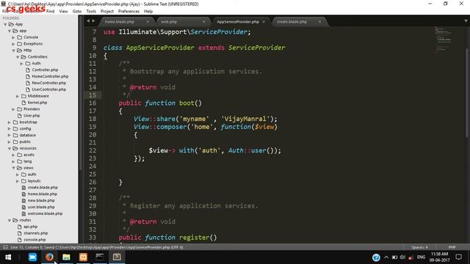Collapse the resources folder
Screen dimensions: 470x264
[x=10, y=148]
